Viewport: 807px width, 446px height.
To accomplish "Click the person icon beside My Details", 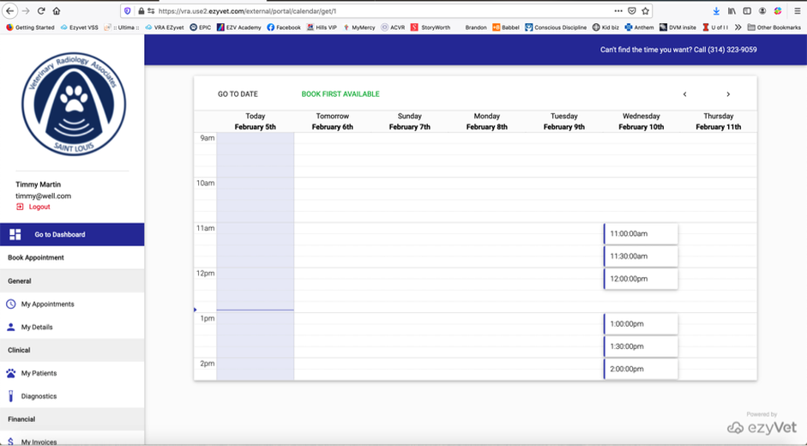I will click(x=11, y=327).
